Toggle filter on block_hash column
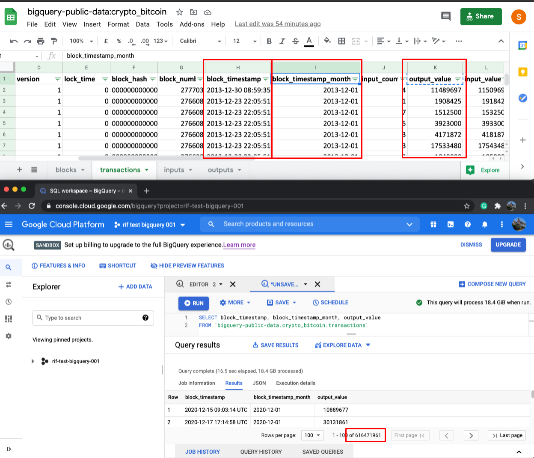534x458 pixels. [152, 79]
